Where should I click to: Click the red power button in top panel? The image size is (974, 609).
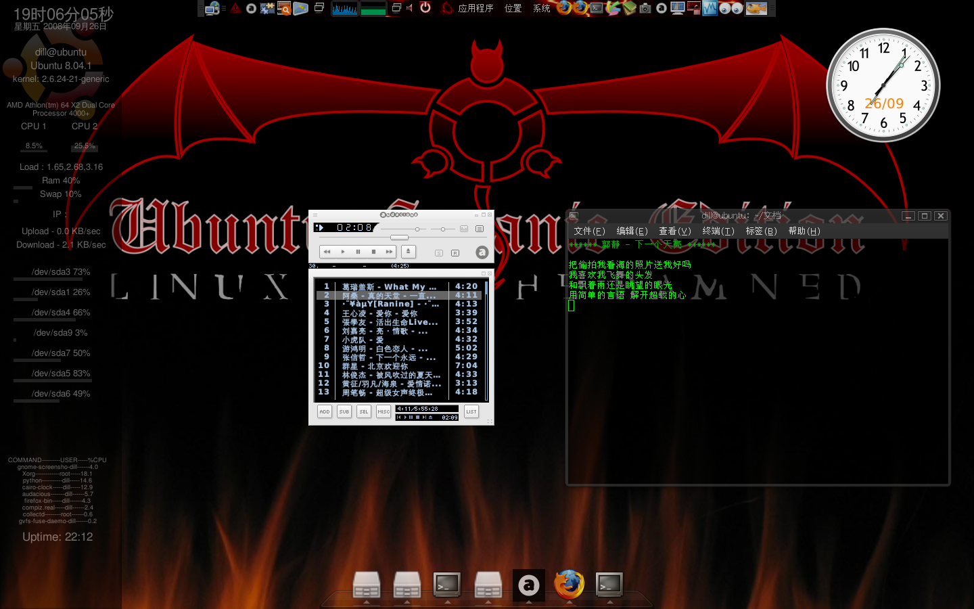425,7
